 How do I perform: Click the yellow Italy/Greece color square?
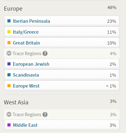[x=9, y=32]
